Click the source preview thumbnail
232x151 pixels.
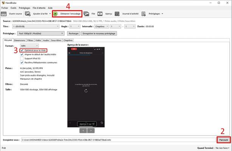86,87
